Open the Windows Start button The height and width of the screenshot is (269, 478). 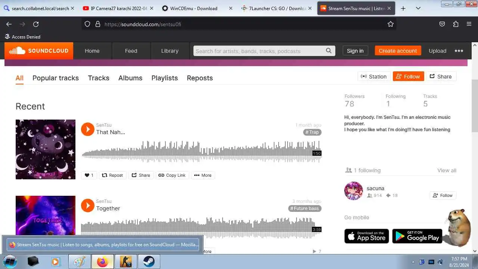click(10, 262)
